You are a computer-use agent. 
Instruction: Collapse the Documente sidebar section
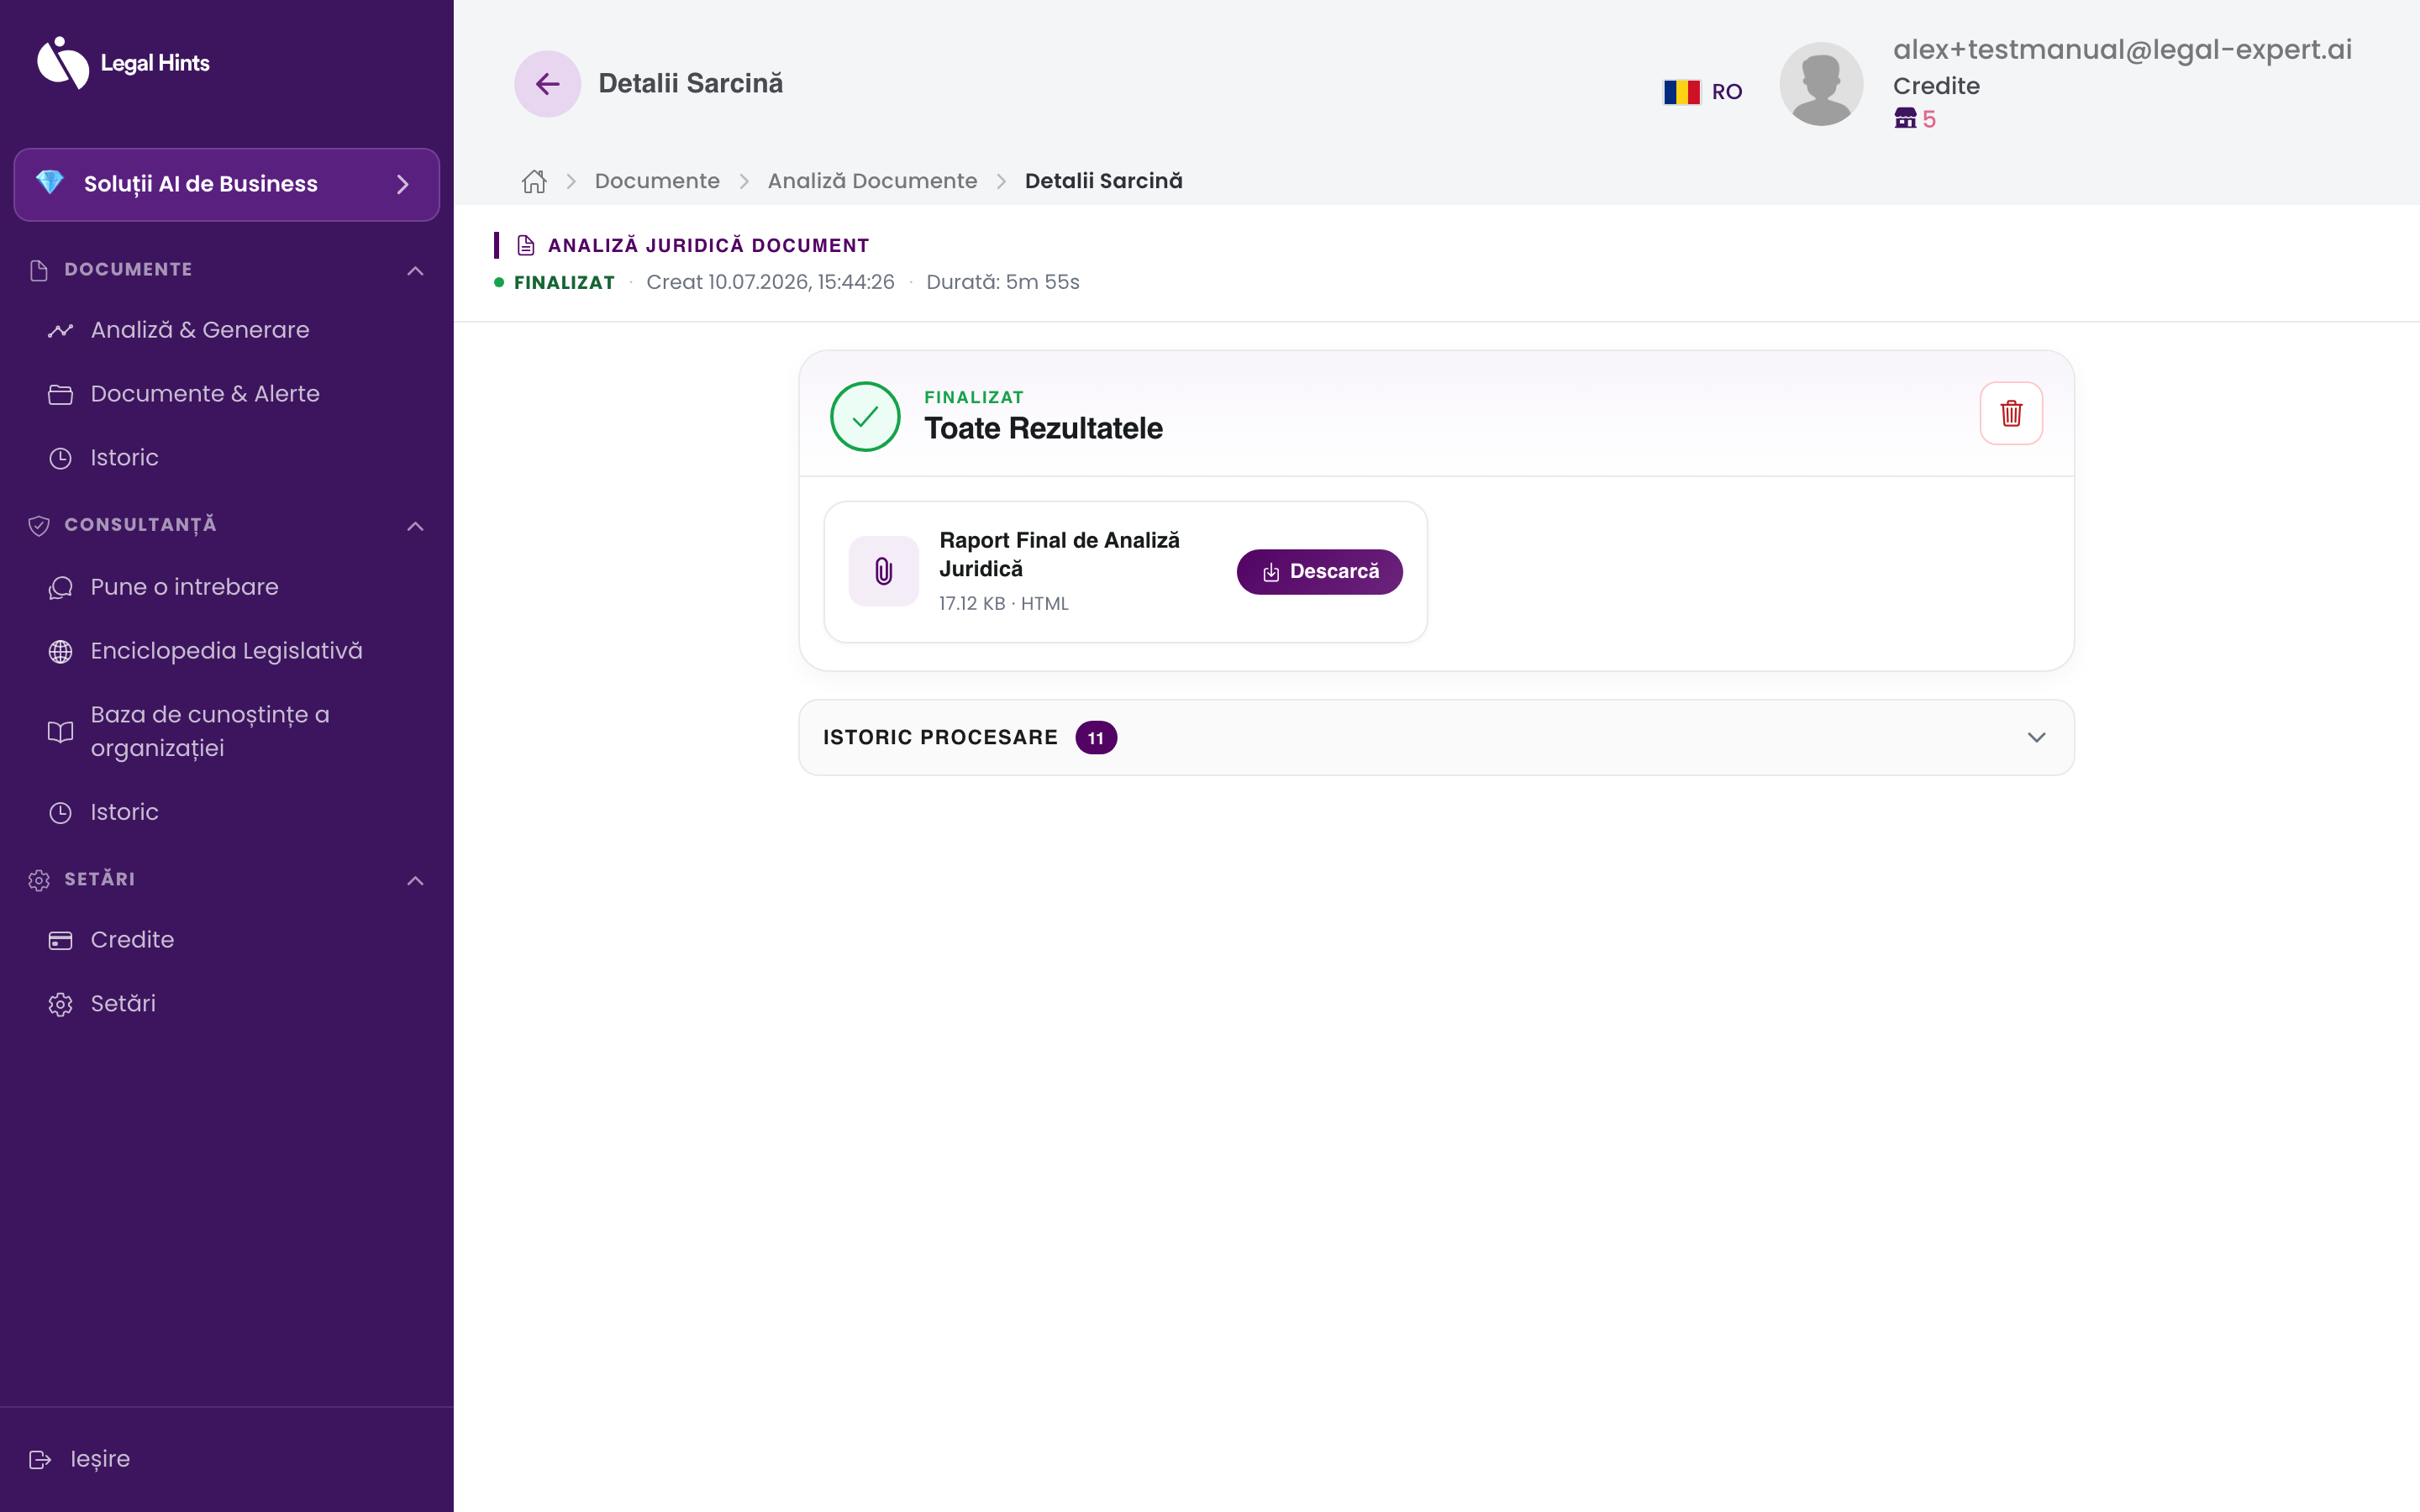[x=416, y=270]
